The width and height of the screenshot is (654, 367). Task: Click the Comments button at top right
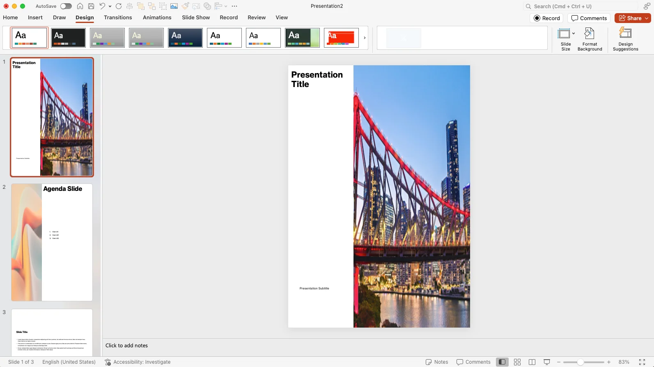[589, 18]
